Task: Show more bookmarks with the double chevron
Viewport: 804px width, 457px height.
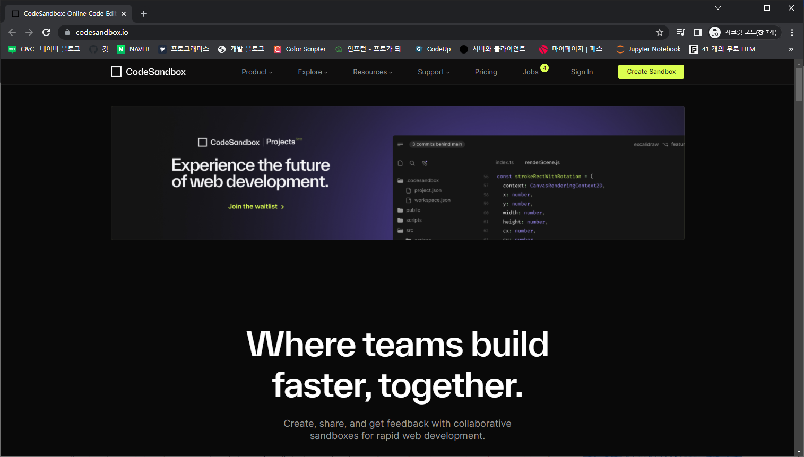Action: tap(791, 49)
